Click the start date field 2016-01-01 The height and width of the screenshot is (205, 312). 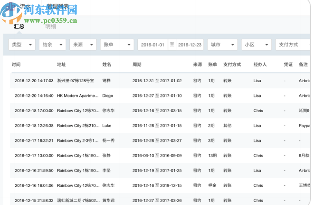[x=153, y=45]
